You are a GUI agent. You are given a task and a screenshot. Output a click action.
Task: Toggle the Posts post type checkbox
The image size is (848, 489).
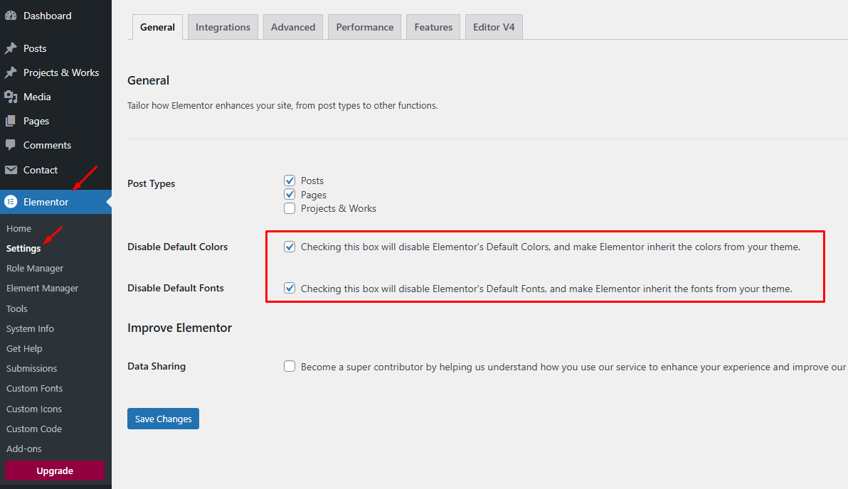pos(290,181)
